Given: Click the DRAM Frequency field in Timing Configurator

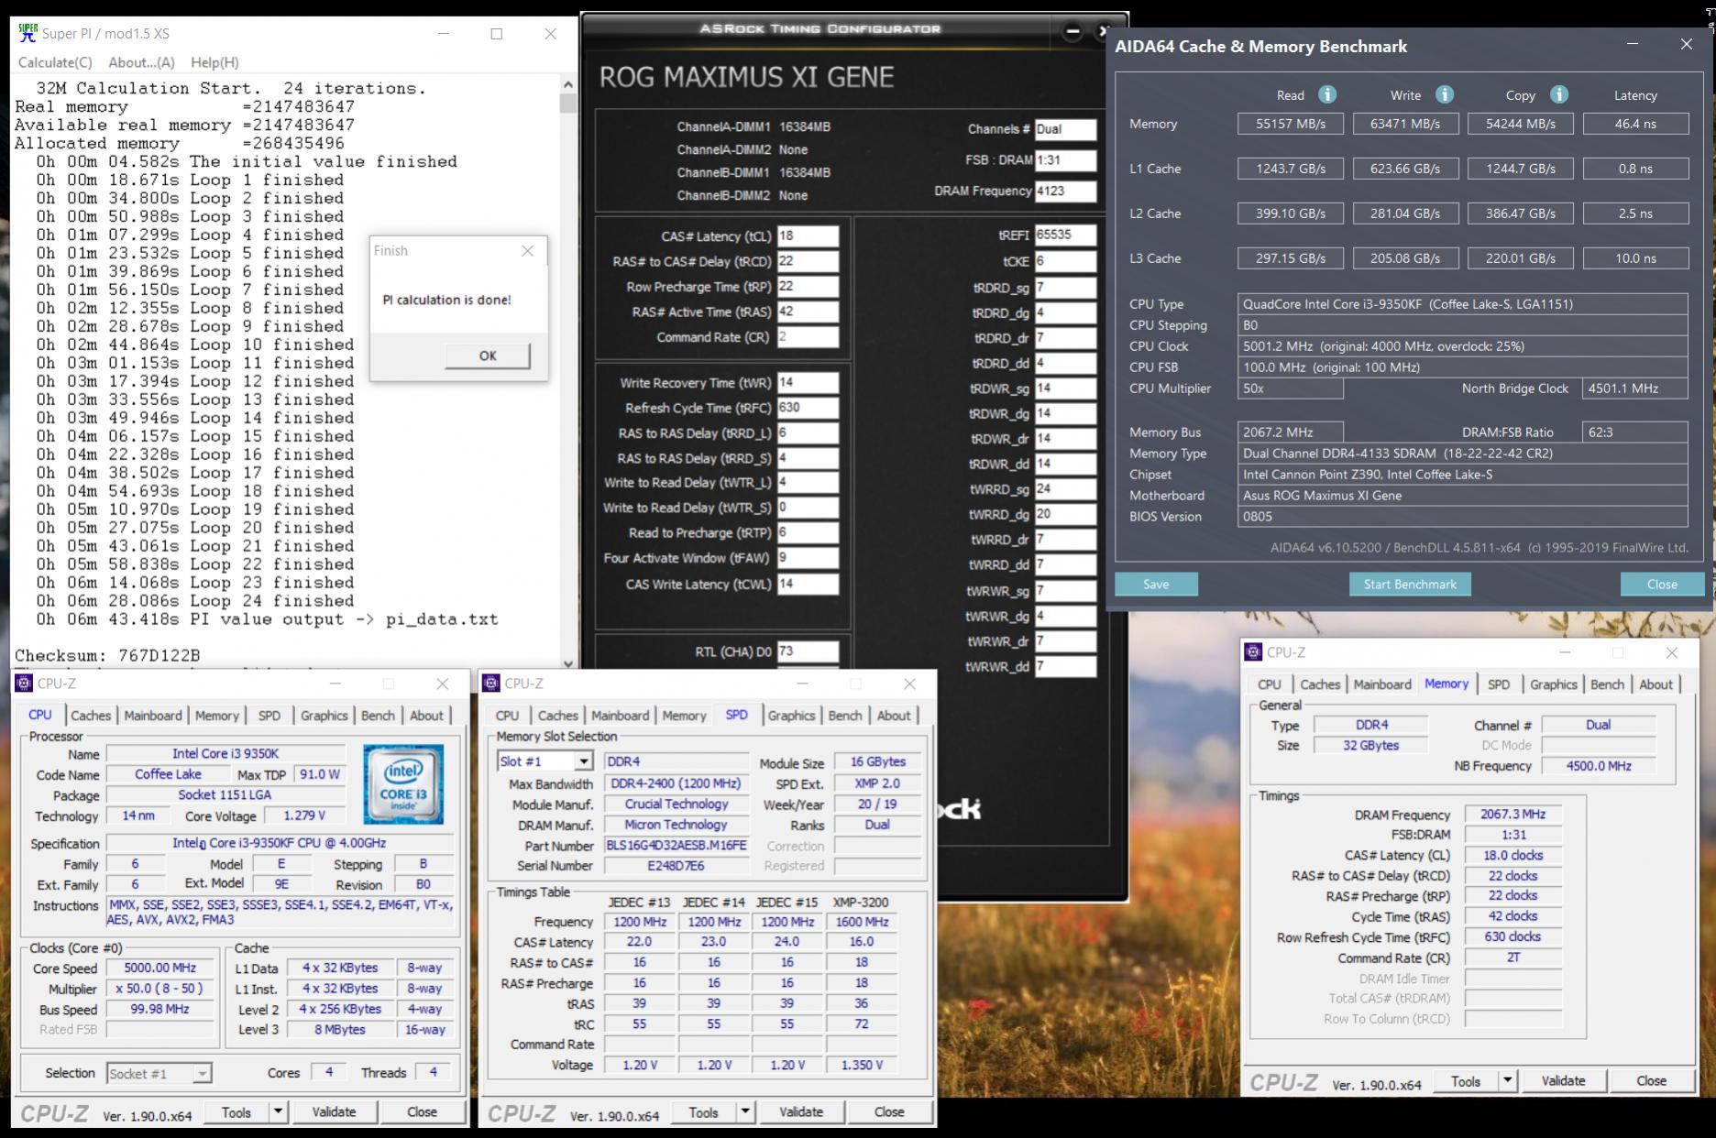Looking at the screenshot, I should click(1065, 191).
